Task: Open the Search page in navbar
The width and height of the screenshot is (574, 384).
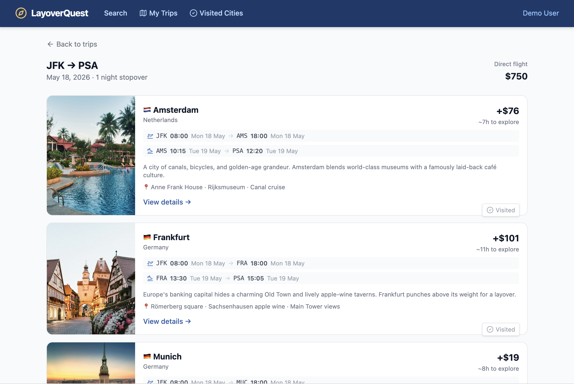Action: pos(116,13)
